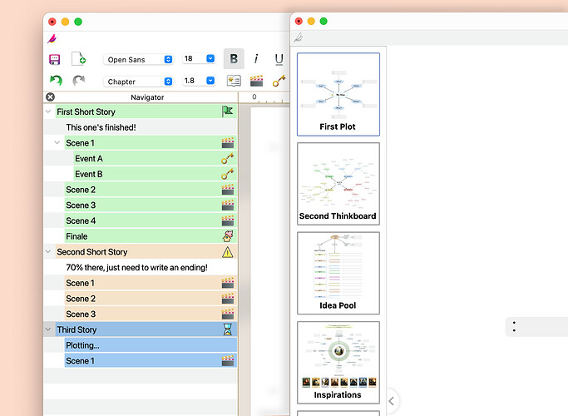The width and height of the screenshot is (568, 416).
Task: Click the green flag icon on First Short Story
Action: [x=228, y=111]
